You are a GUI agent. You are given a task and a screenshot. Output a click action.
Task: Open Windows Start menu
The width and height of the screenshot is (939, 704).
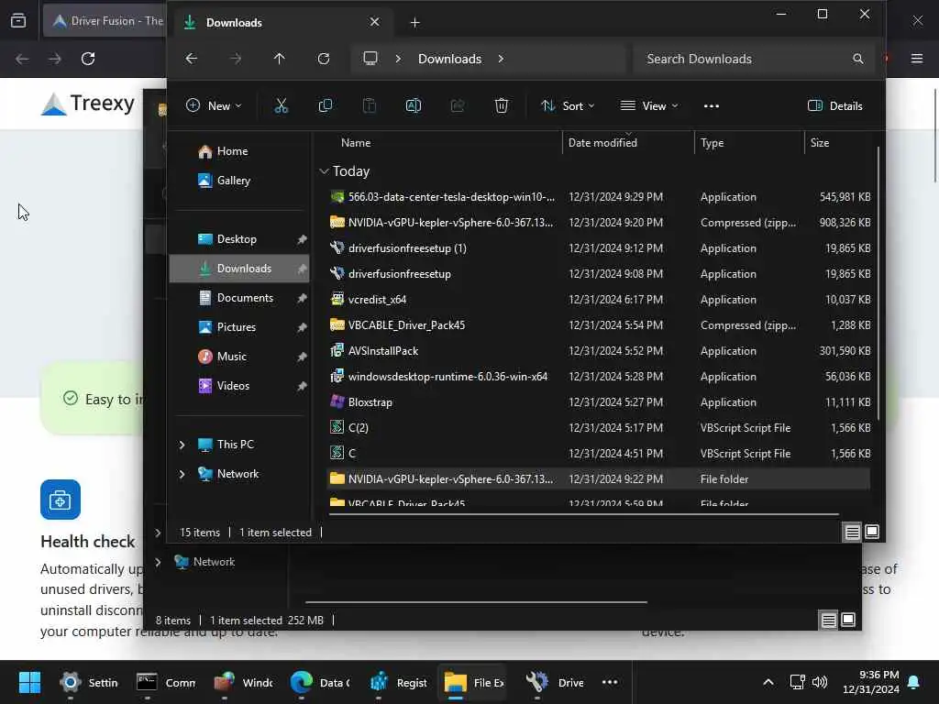[x=29, y=682]
